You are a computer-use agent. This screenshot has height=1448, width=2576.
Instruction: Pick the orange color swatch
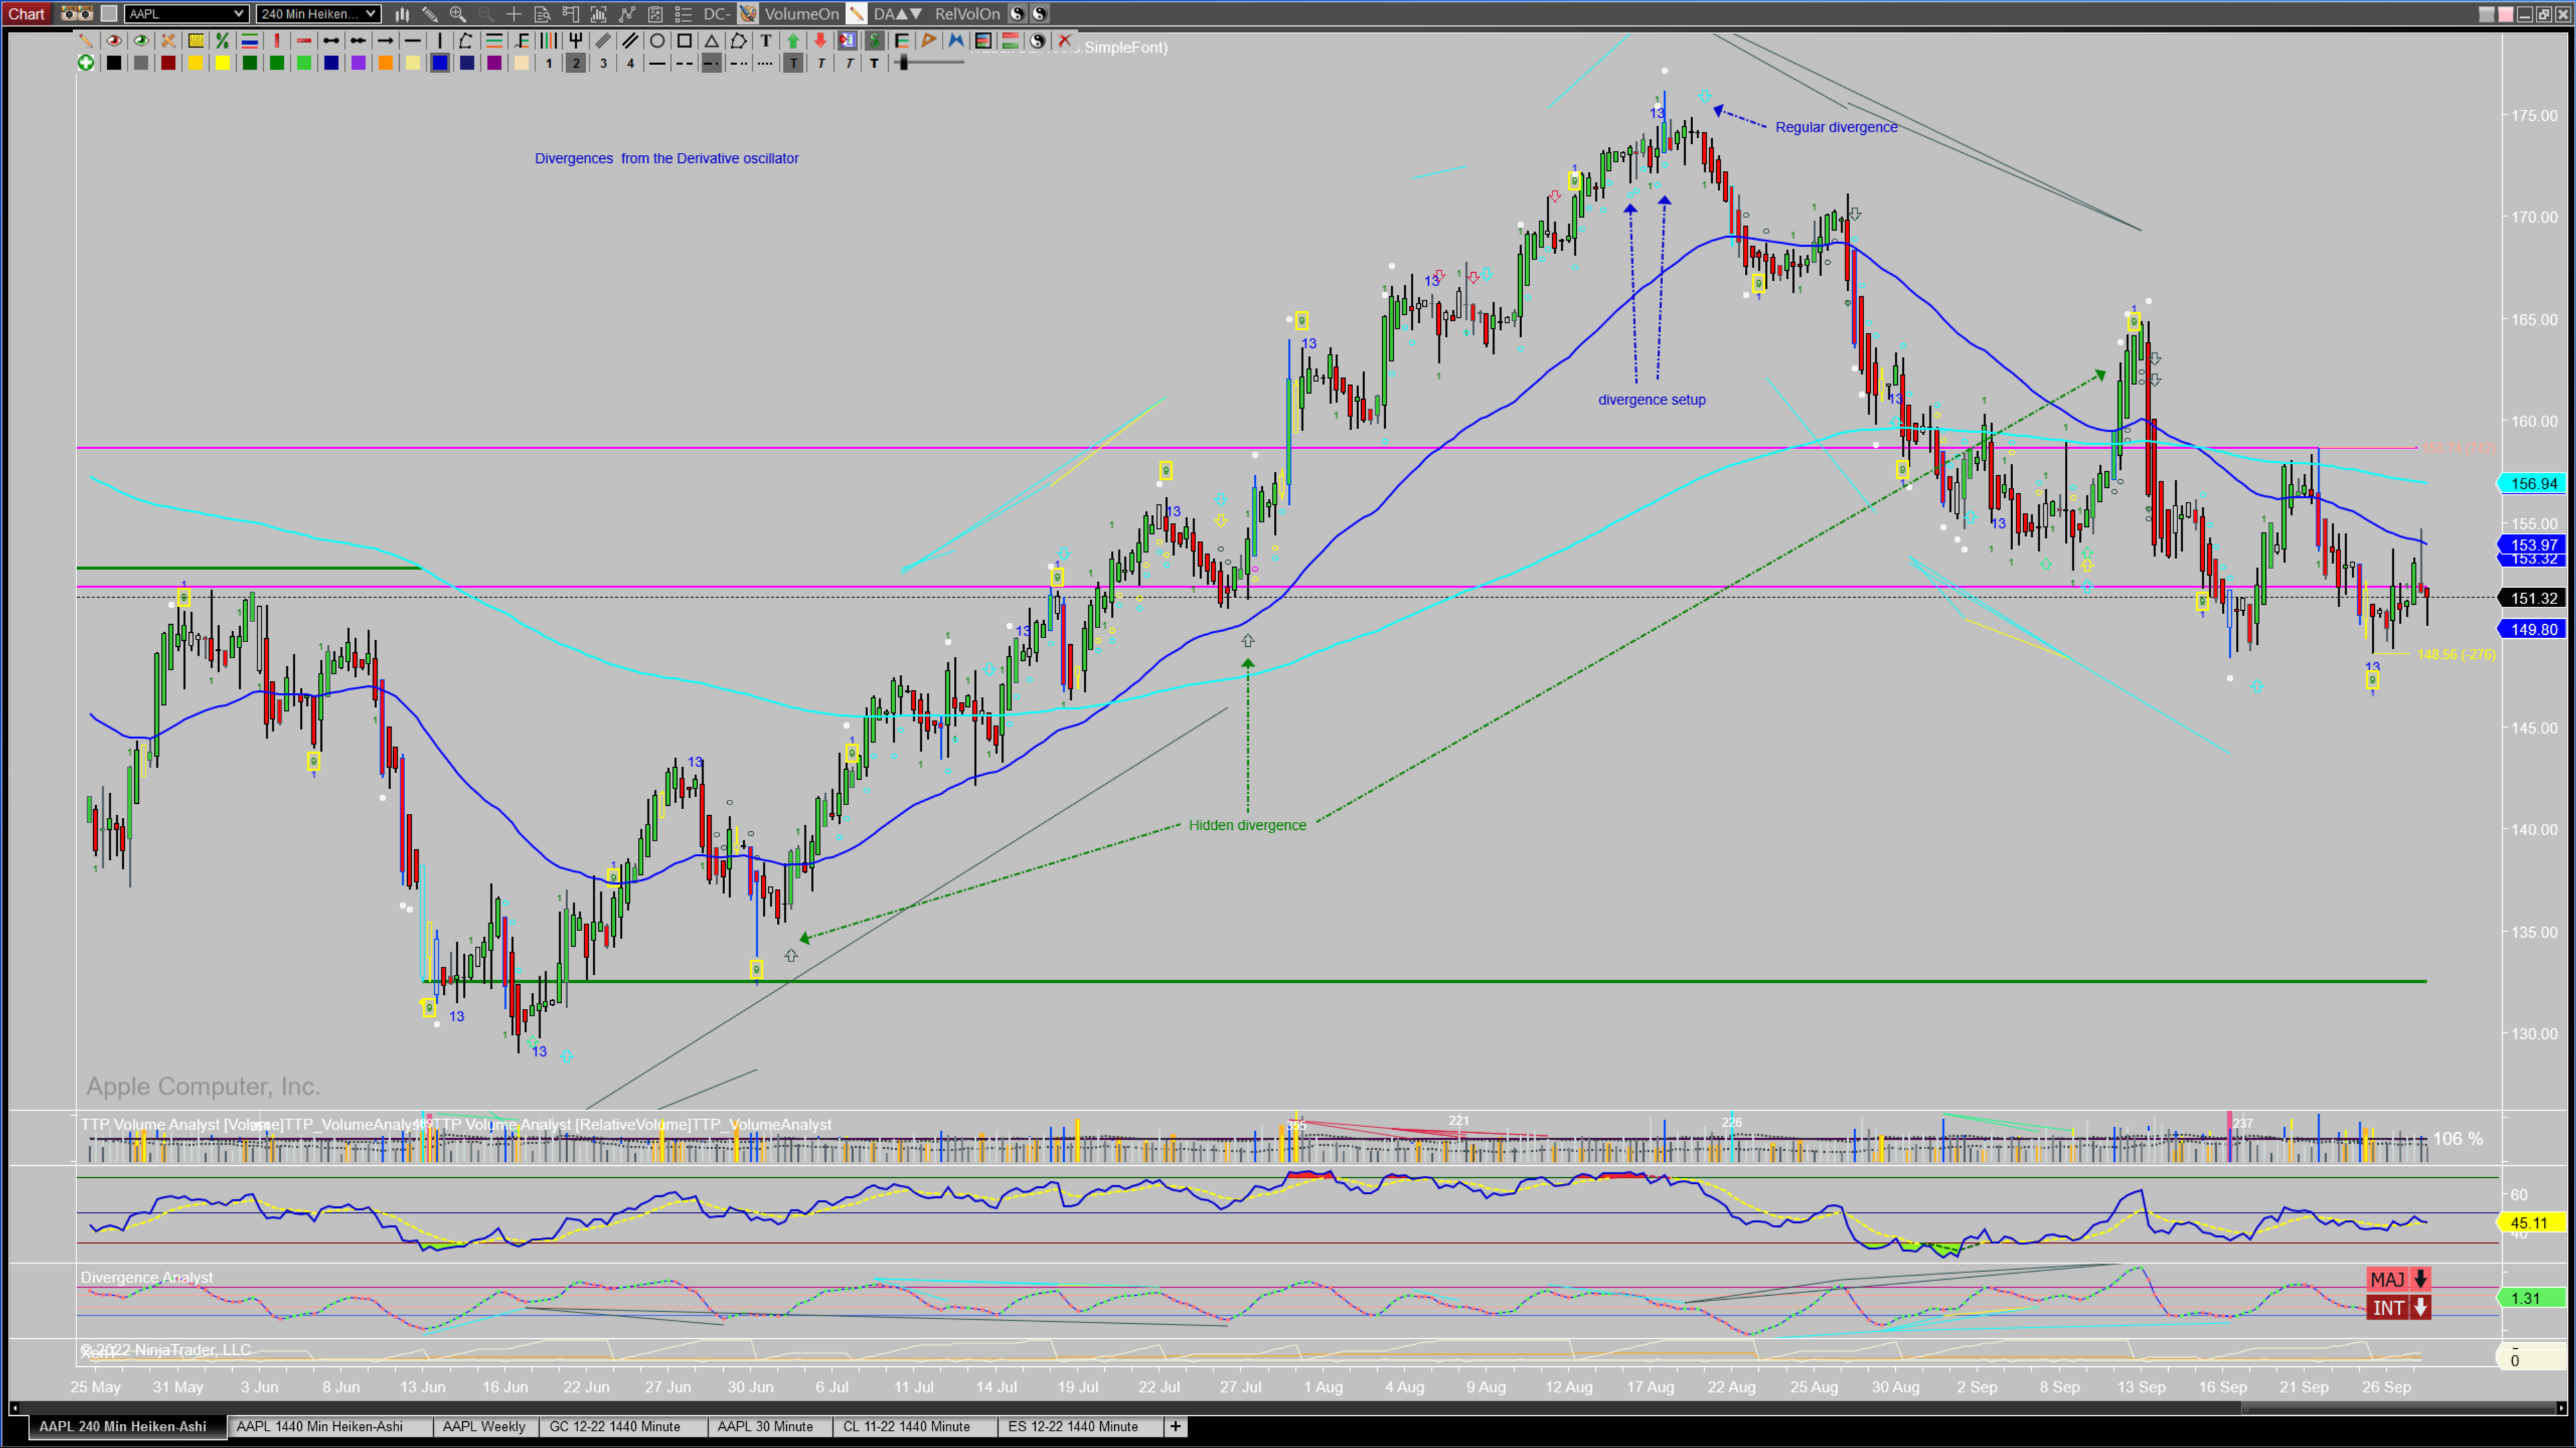pyautogui.click(x=385, y=63)
